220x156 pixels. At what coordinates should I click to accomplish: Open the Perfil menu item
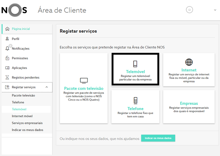pyautogui.click(x=16, y=39)
